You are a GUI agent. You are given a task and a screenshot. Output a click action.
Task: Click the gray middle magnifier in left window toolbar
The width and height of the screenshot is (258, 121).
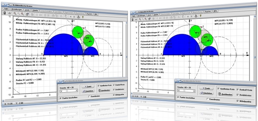pos(19,14)
